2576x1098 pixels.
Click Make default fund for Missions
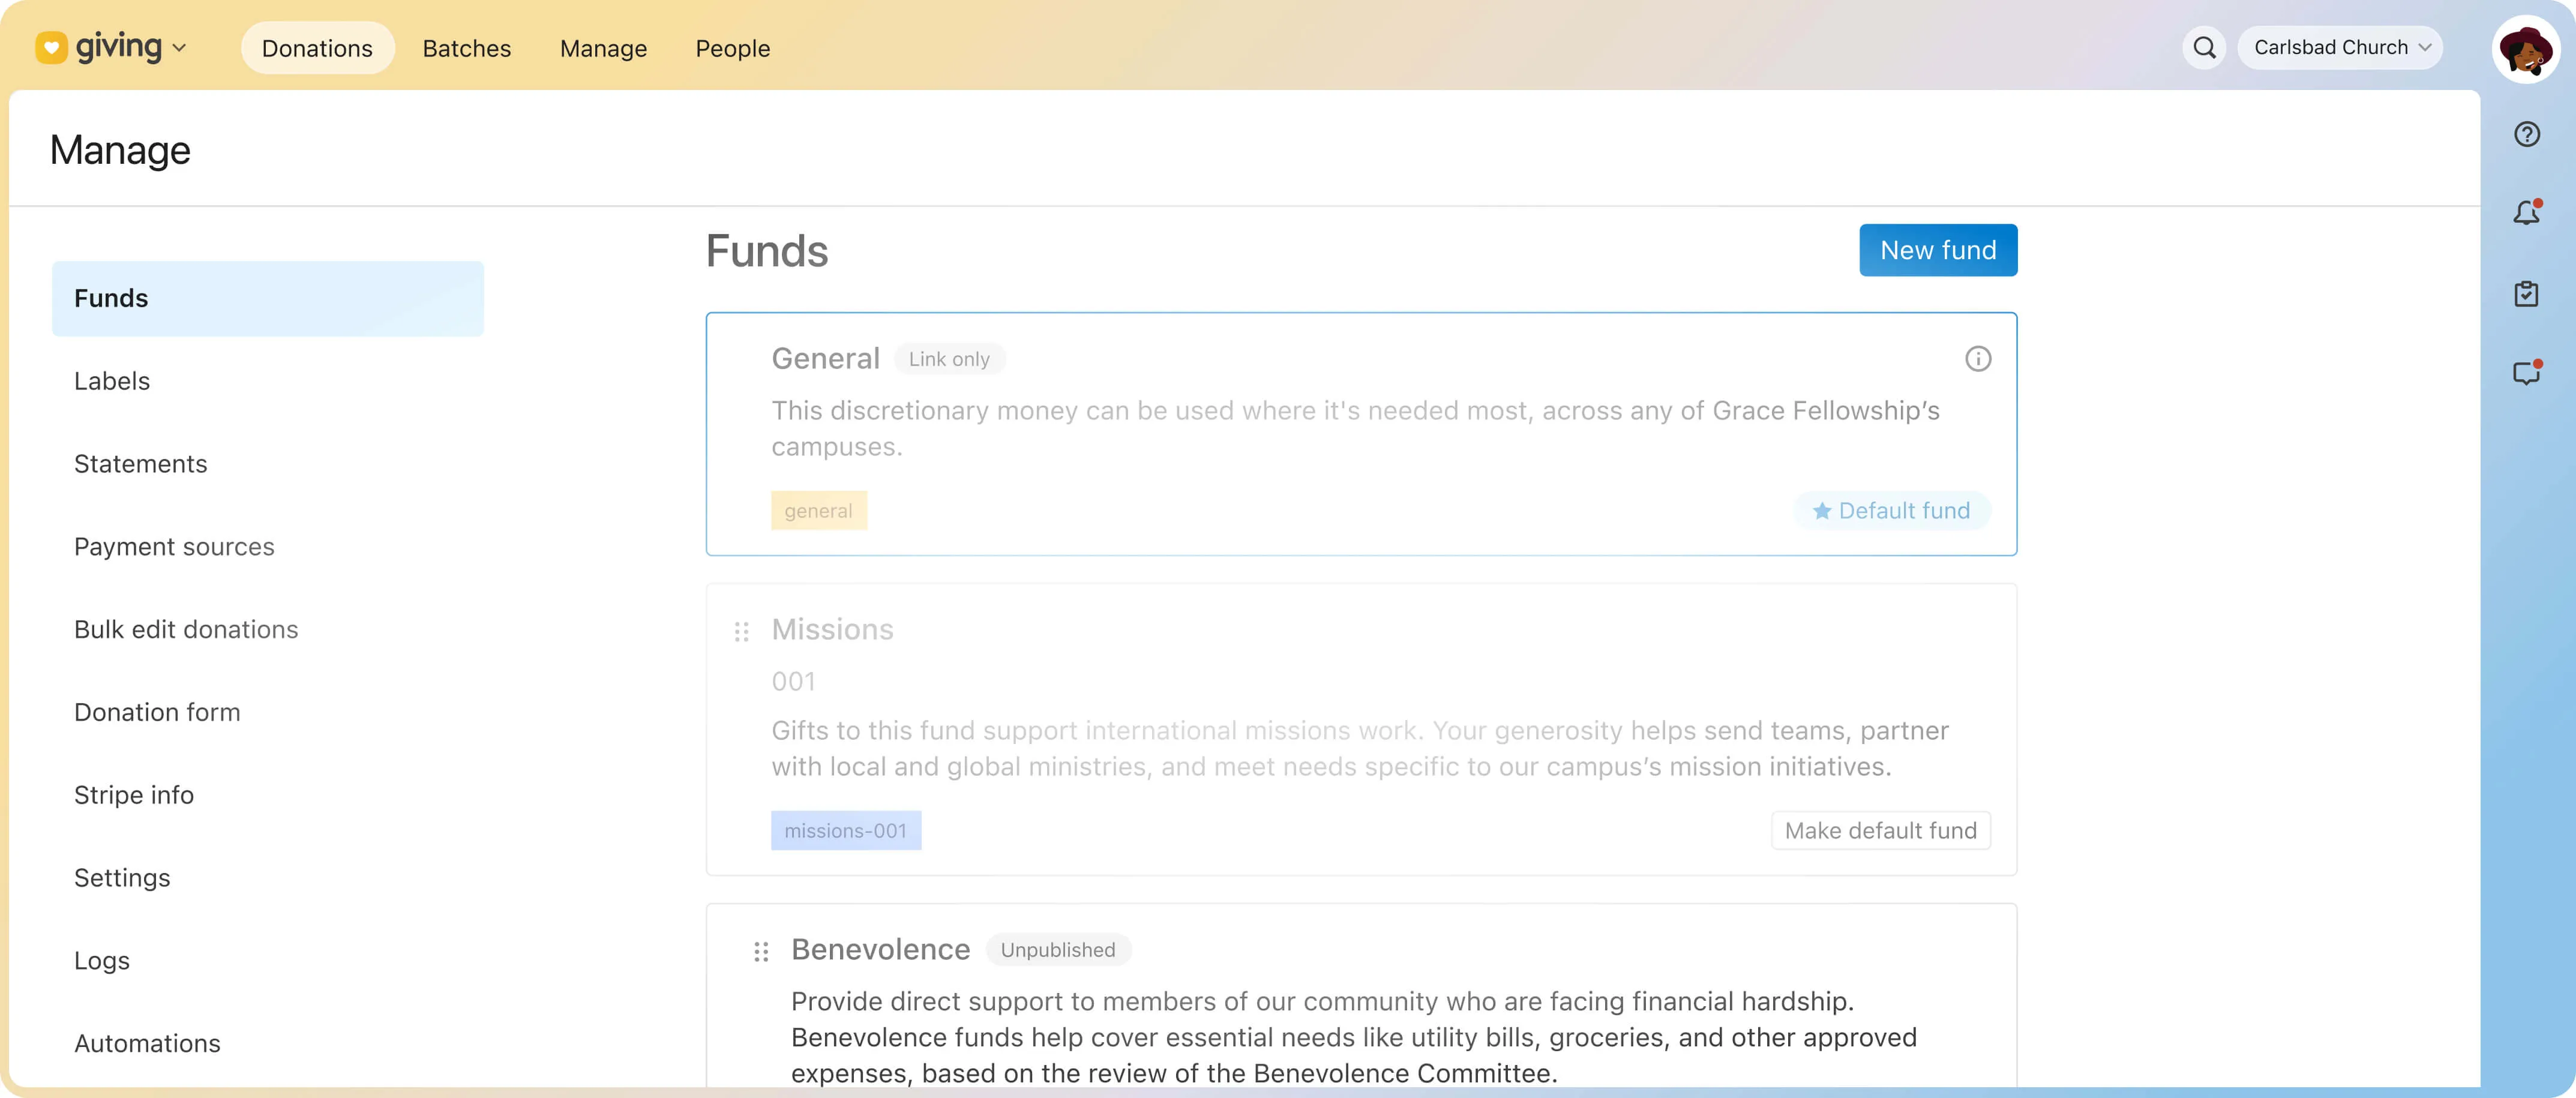1880,830
